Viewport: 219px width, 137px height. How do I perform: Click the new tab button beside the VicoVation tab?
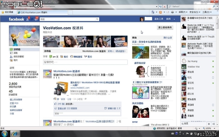[70, 12]
